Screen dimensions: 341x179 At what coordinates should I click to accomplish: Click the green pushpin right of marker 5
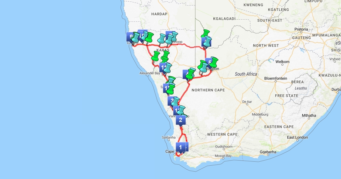(x=214, y=62)
